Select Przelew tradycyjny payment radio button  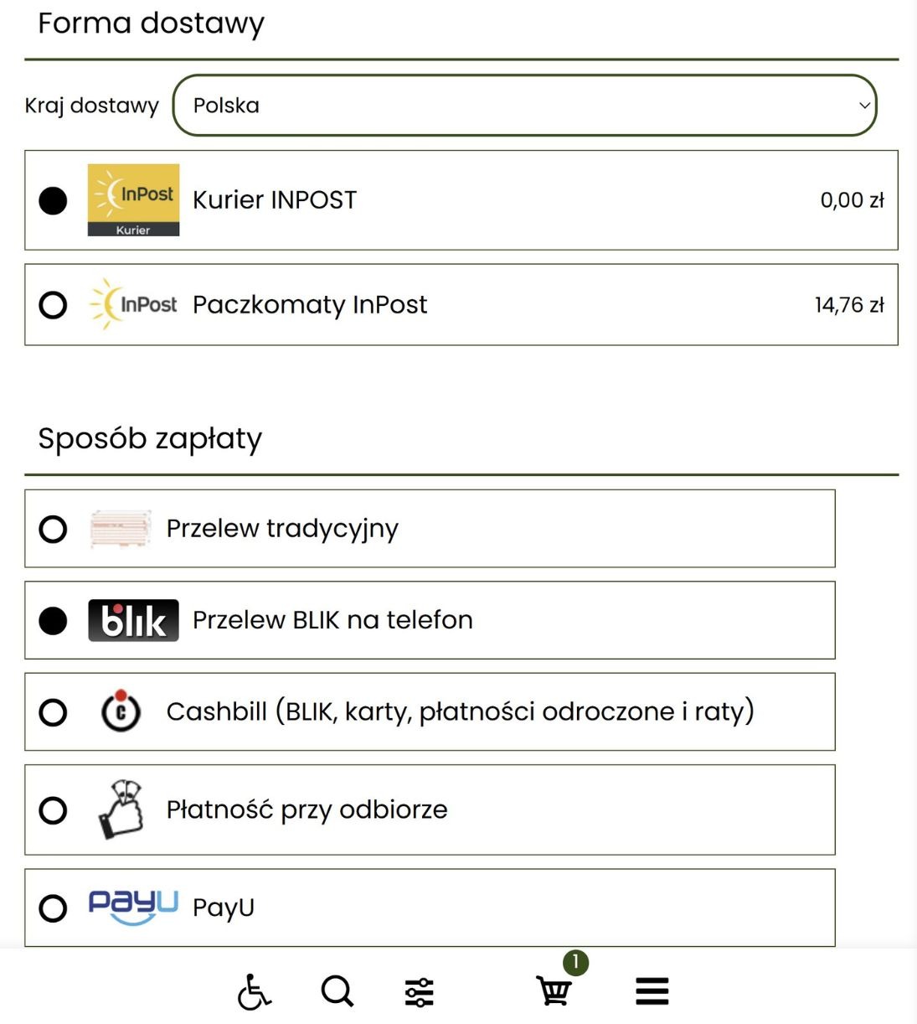(53, 529)
